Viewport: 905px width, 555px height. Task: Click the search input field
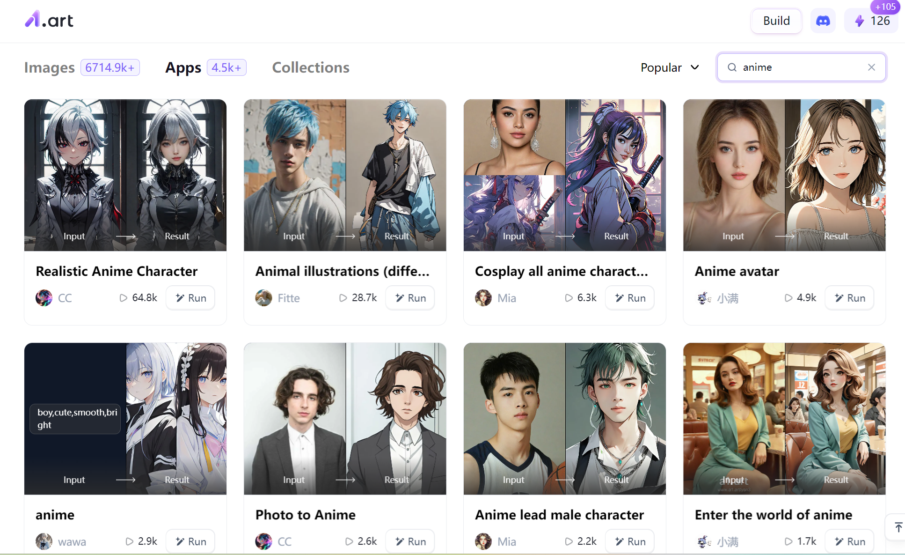click(802, 67)
